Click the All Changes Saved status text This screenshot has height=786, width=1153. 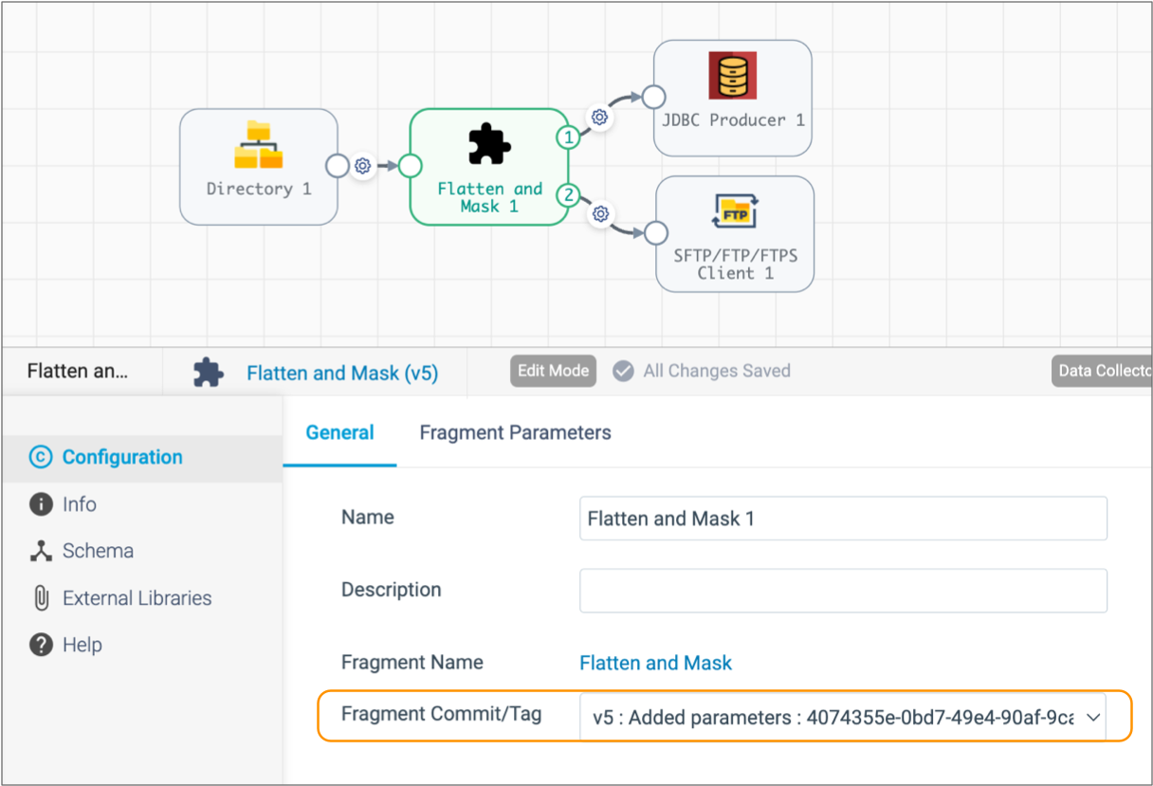coord(717,371)
